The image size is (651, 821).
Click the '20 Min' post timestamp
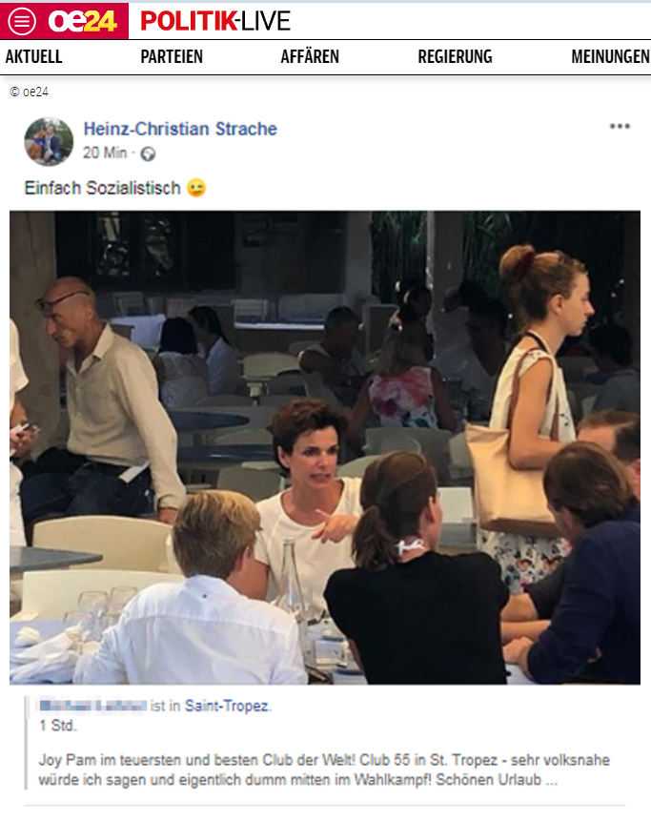105,153
